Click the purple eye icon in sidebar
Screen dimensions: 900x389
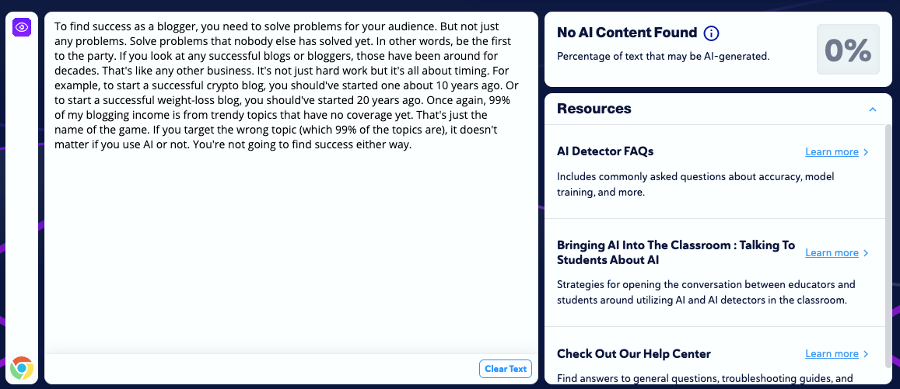pos(22,27)
